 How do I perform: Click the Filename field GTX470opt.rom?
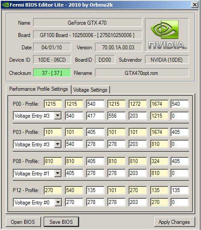point(142,73)
